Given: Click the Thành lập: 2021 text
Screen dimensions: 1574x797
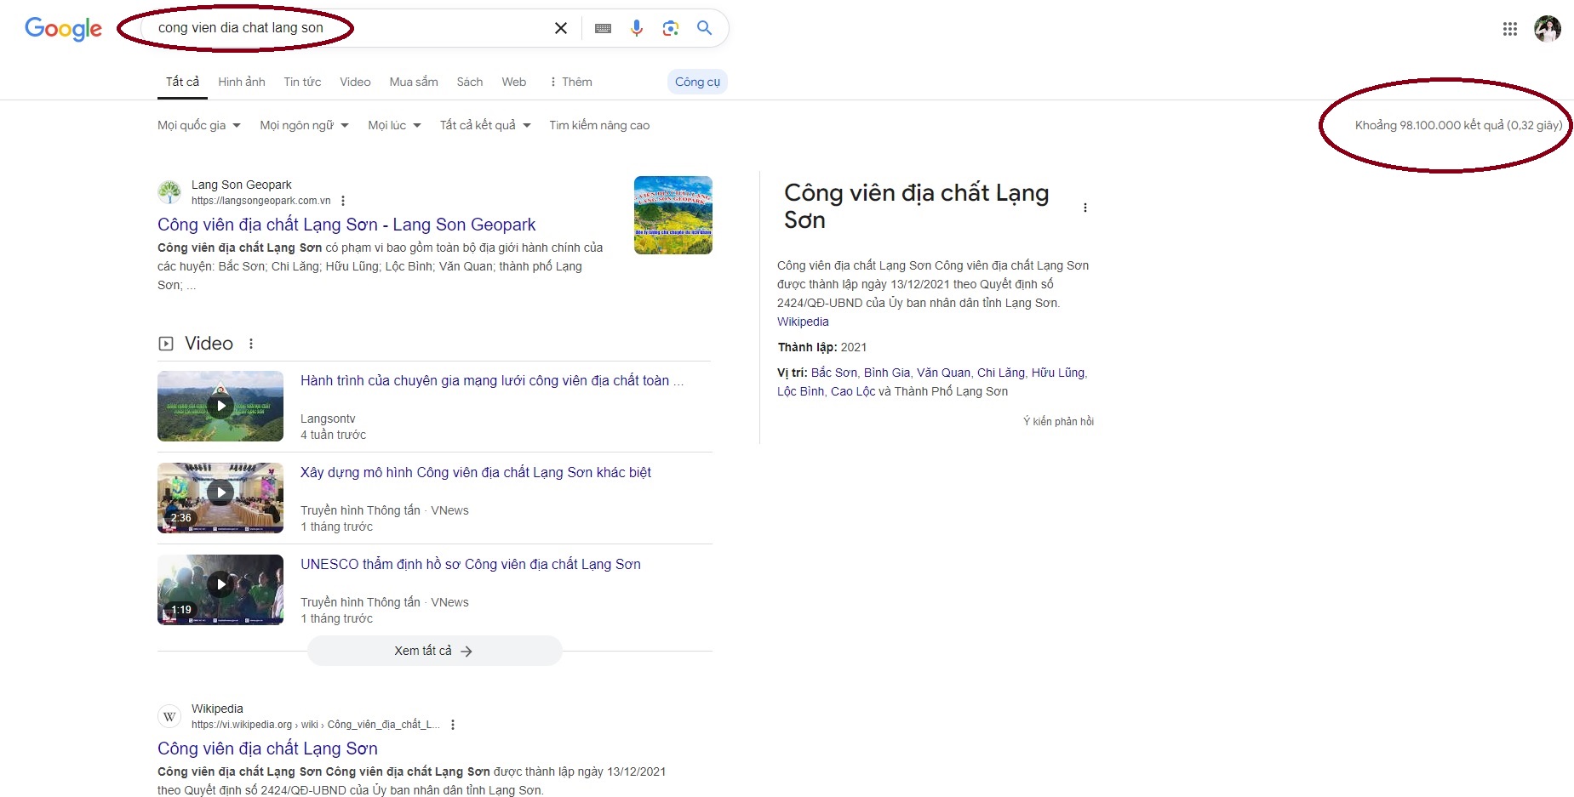Looking at the screenshot, I should 822,347.
